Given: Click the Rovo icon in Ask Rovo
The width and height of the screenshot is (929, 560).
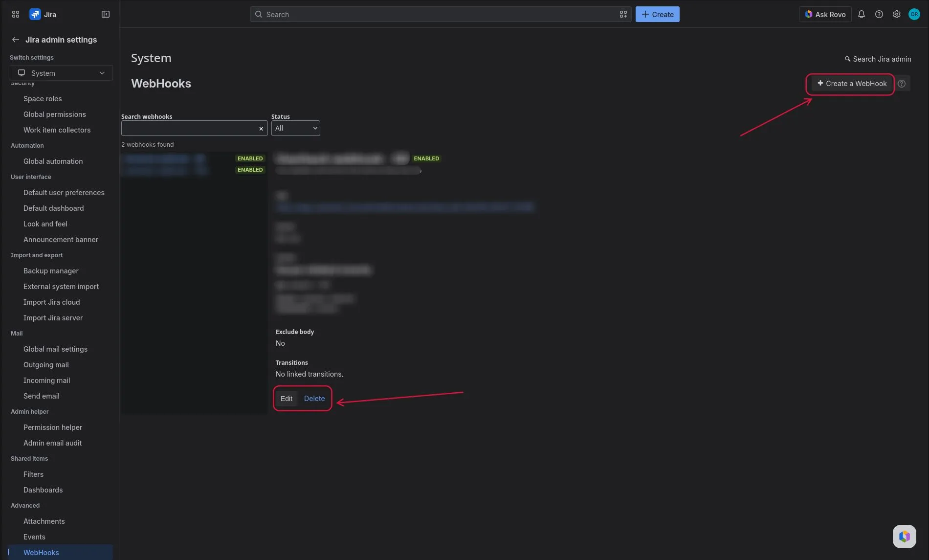Looking at the screenshot, I should click(x=809, y=14).
